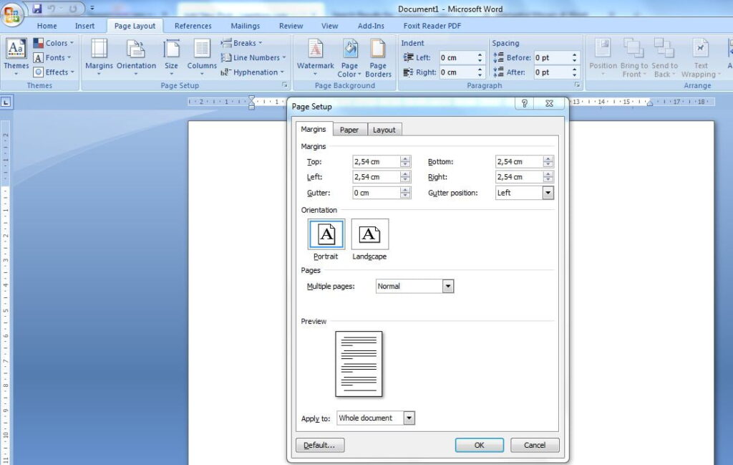Open the Margins ribbon gallery

pos(99,57)
